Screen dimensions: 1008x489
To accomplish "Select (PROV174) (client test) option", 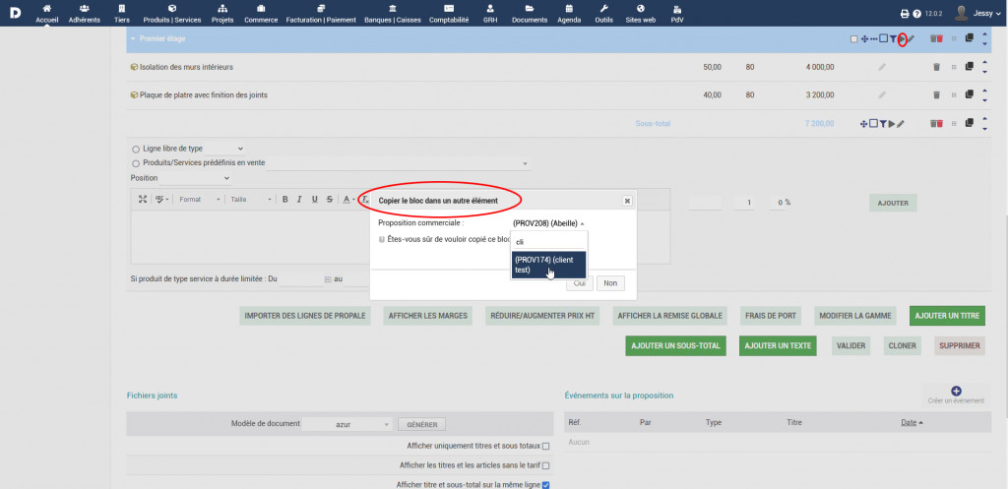I will [548, 265].
